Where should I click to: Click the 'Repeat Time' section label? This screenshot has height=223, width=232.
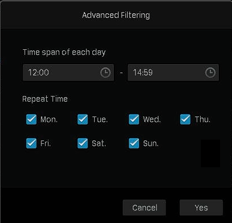coord(45,99)
